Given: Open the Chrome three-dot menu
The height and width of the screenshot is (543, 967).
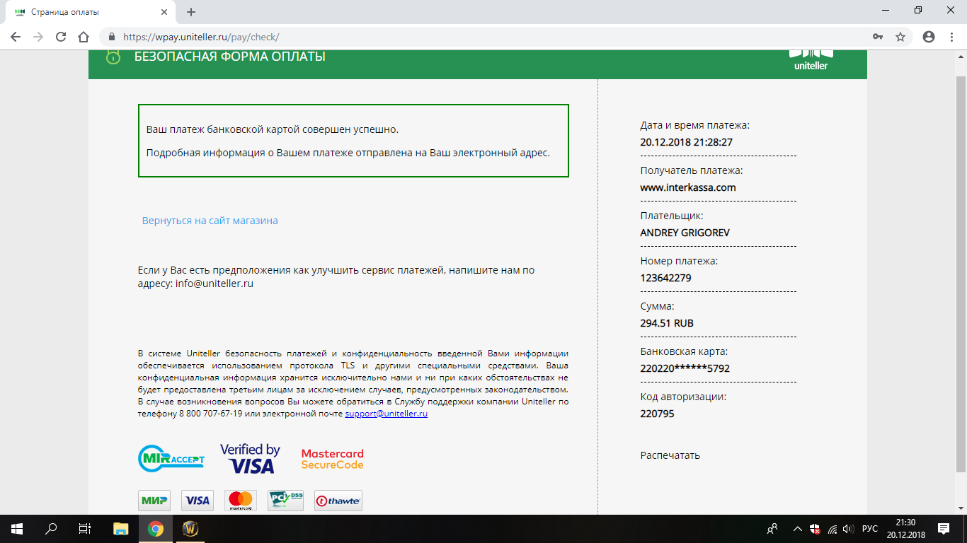Looking at the screenshot, I should [951, 37].
